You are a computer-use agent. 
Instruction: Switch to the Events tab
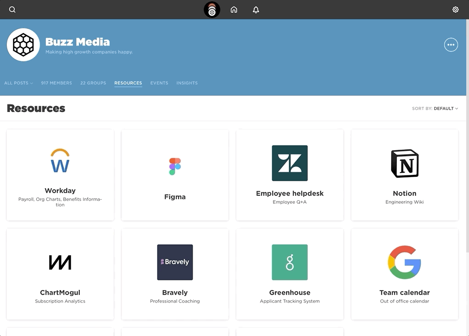coord(159,83)
